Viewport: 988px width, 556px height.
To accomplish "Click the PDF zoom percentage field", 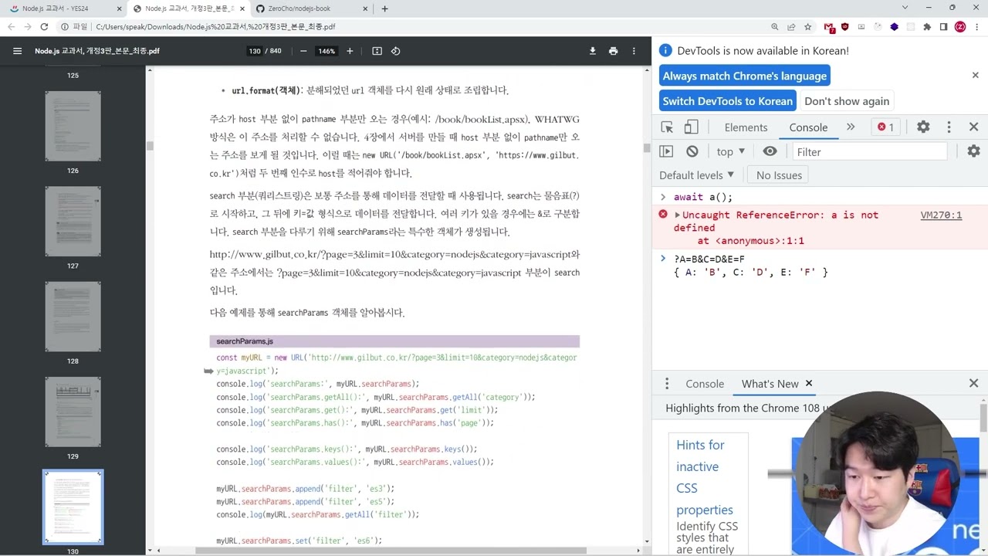I will [327, 51].
